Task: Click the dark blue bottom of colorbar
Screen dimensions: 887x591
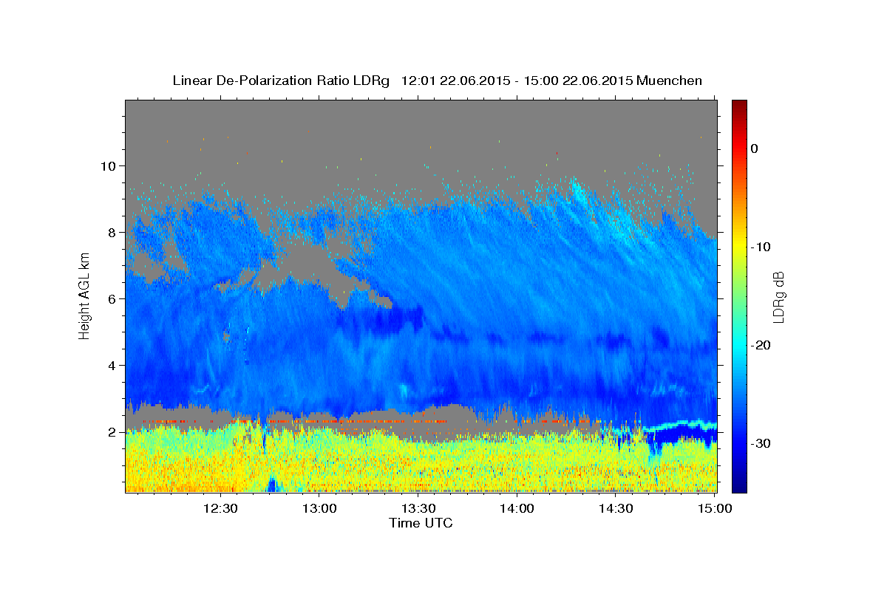Action: pyautogui.click(x=739, y=486)
